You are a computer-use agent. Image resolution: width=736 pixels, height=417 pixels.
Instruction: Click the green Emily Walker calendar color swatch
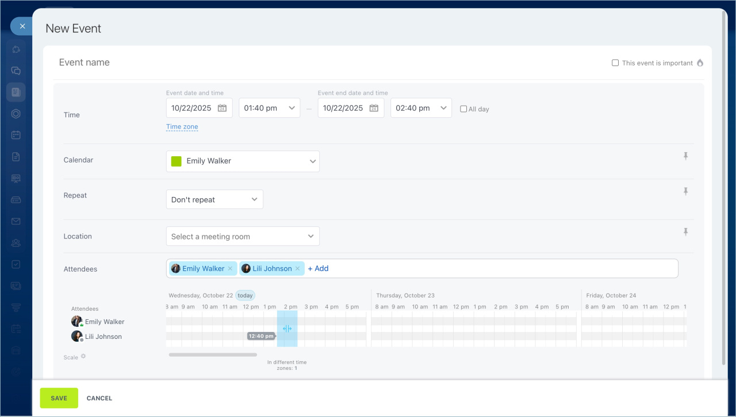177,161
